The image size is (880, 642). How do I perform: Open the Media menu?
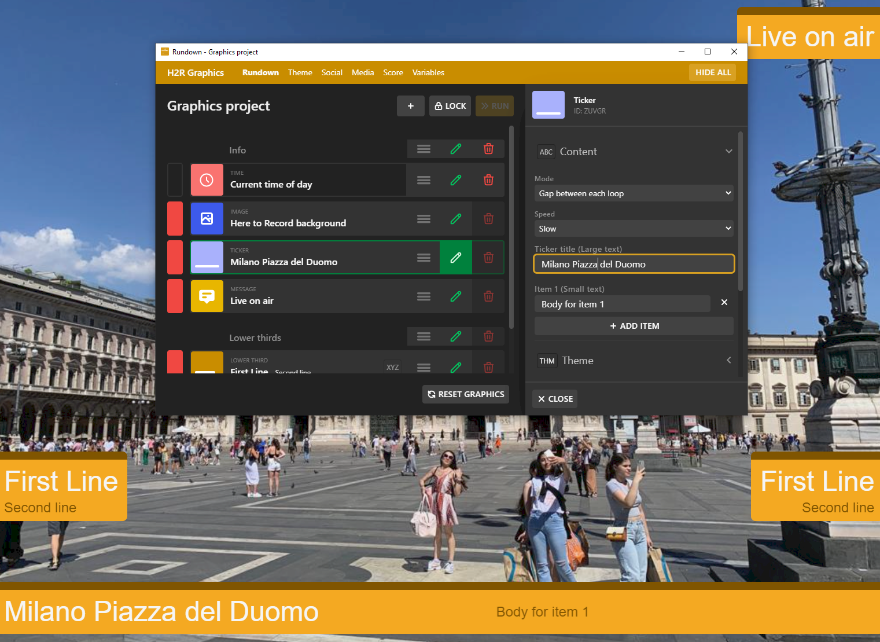click(363, 72)
